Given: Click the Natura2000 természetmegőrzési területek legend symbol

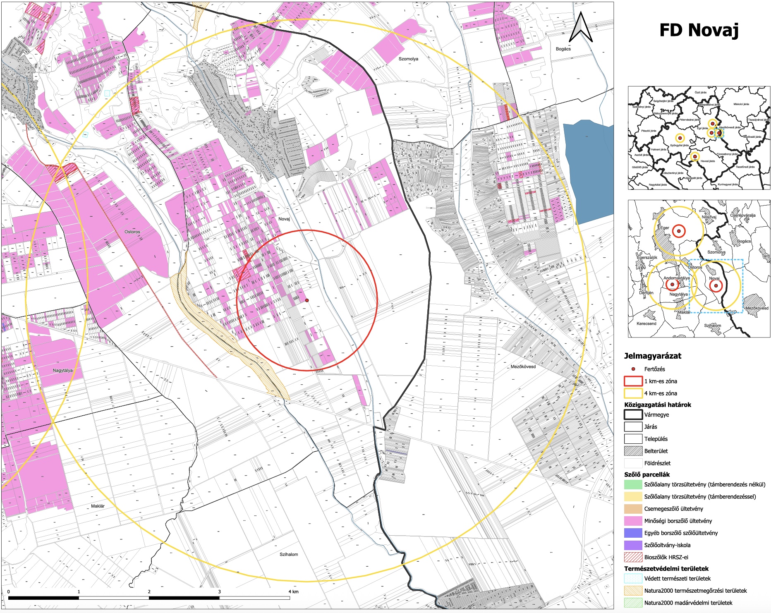Looking at the screenshot, I should [633, 591].
